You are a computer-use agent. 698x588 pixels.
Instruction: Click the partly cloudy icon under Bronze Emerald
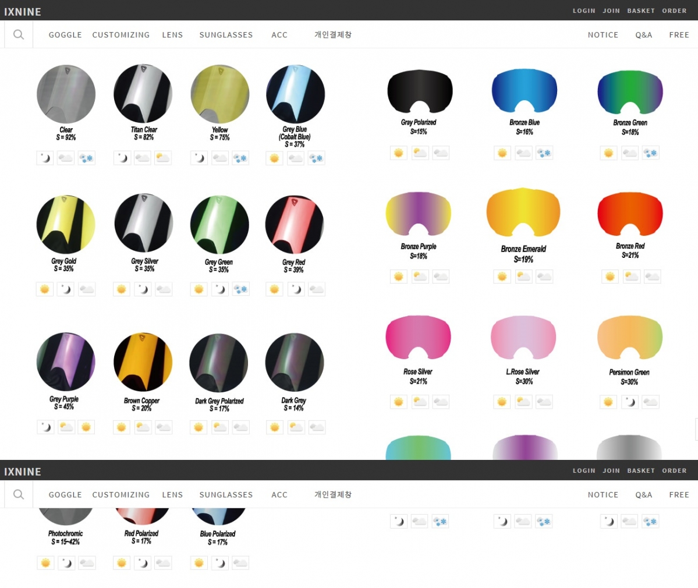click(523, 277)
